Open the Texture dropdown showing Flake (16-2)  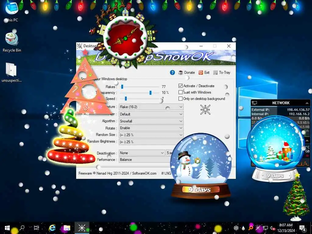pos(151,107)
